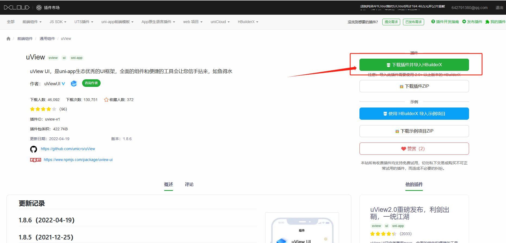Click the (2033) rating count
The image size is (506, 243).
[406, 234]
